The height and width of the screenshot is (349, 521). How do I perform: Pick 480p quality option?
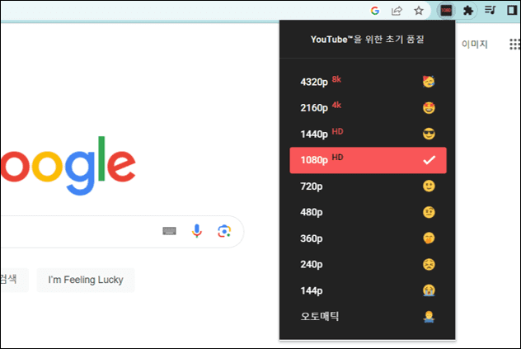coord(368,212)
